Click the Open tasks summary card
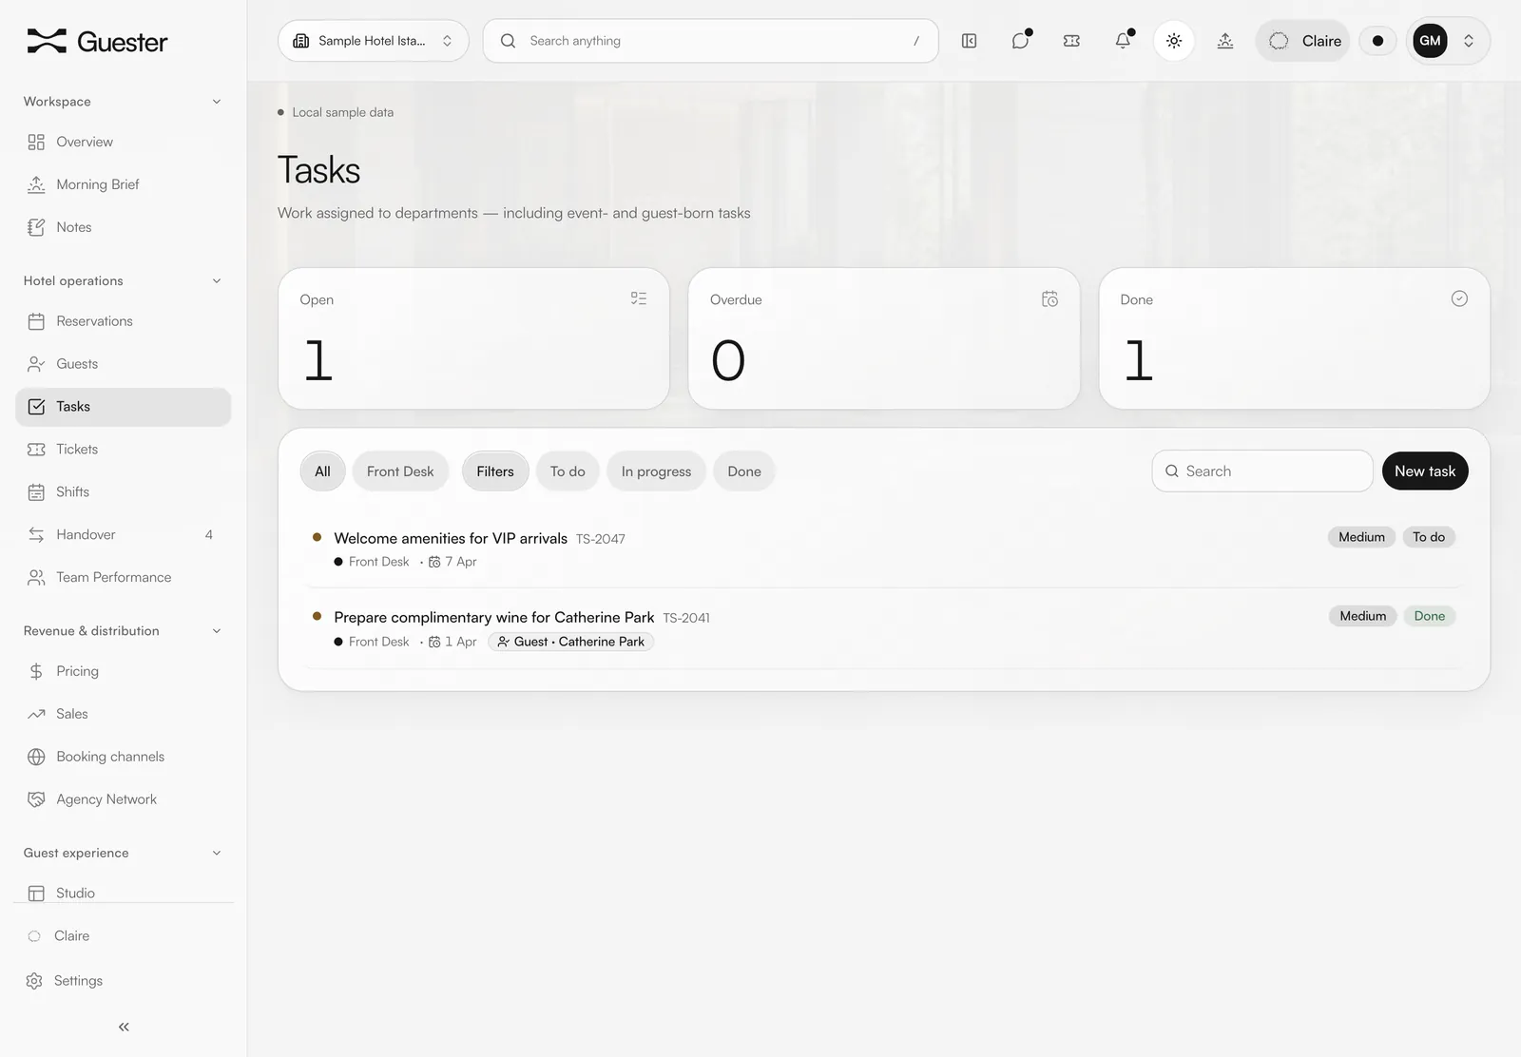The width and height of the screenshot is (1521, 1057). 473,338
